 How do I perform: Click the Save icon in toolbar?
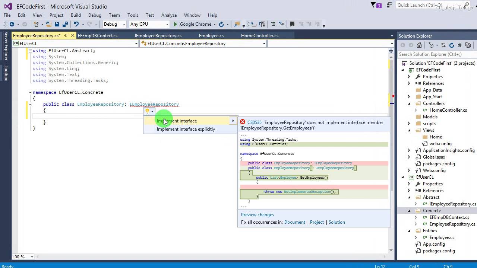[57, 24]
